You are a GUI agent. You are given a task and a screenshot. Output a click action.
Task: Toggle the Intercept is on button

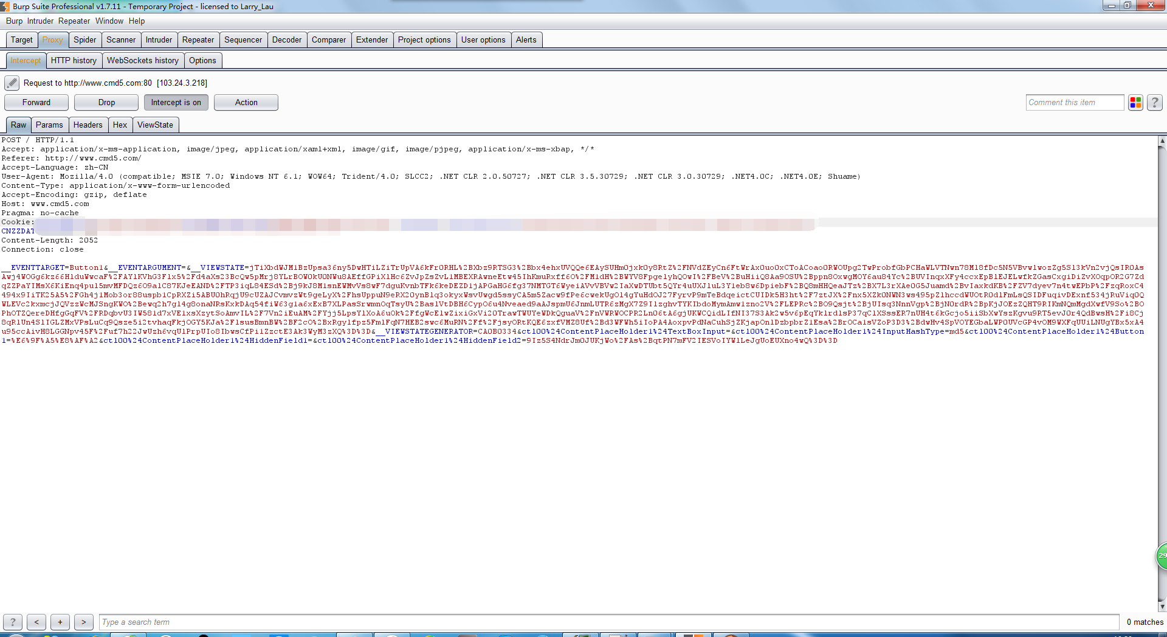coord(176,102)
